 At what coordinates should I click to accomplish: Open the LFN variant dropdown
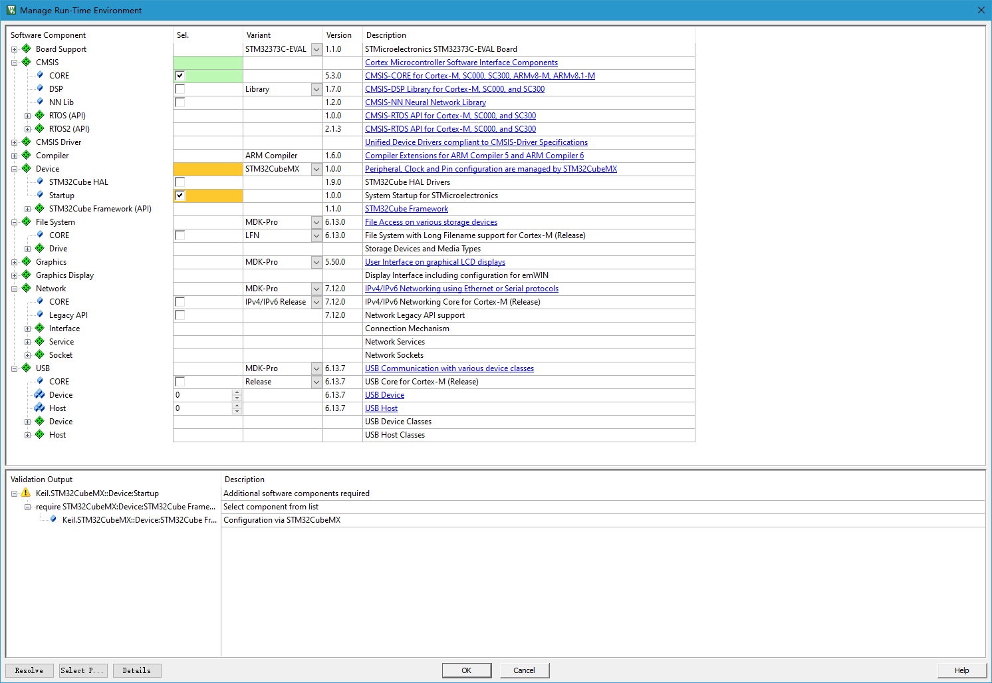(x=316, y=235)
